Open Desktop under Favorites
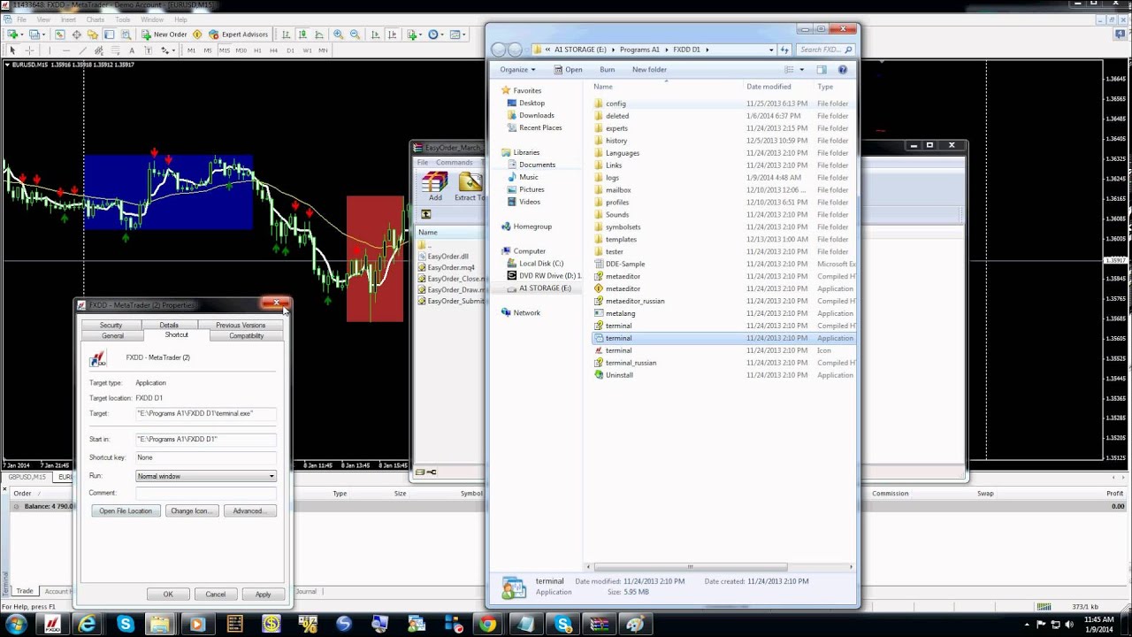The width and height of the screenshot is (1132, 637). click(x=532, y=103)
